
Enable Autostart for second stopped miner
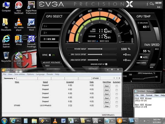tap(117, 90)
